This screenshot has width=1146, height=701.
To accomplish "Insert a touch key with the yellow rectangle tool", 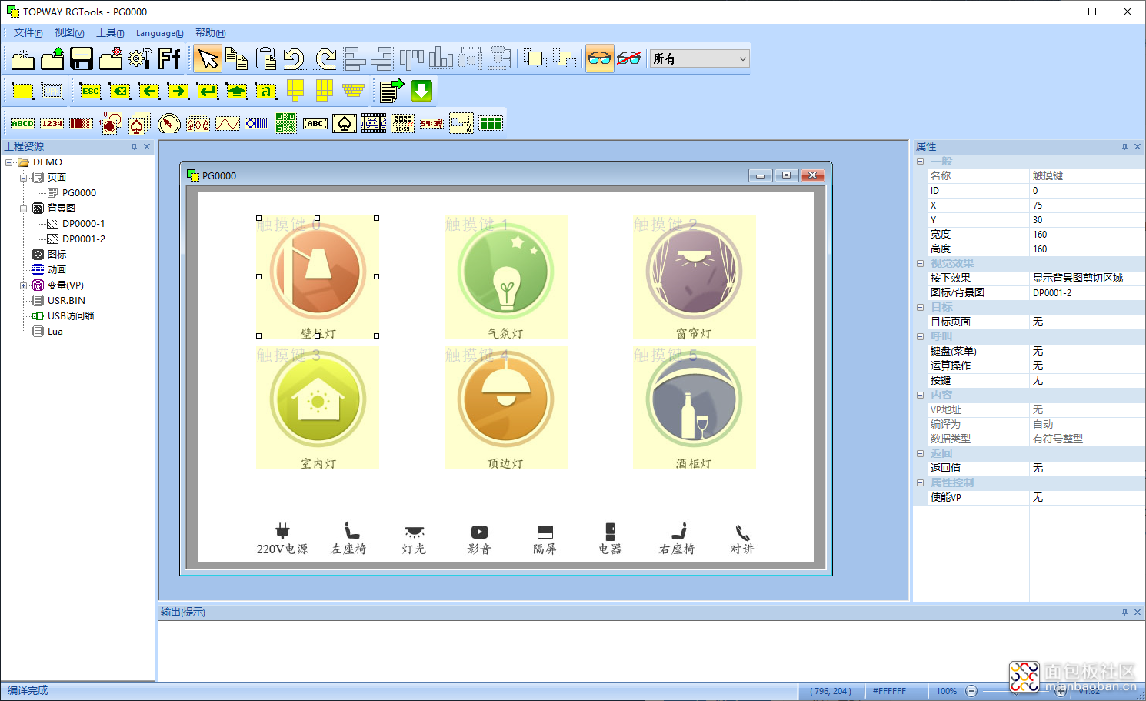I will pos(23,91).
